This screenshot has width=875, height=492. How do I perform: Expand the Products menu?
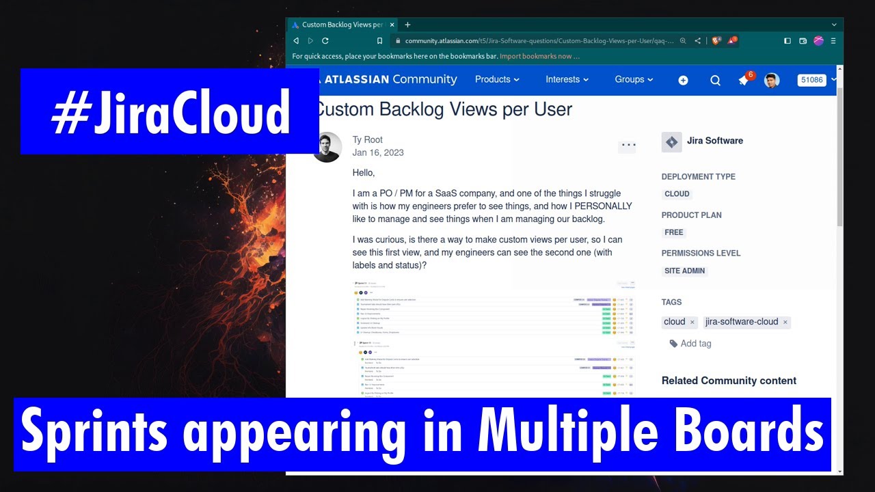[x=497, y=79]
